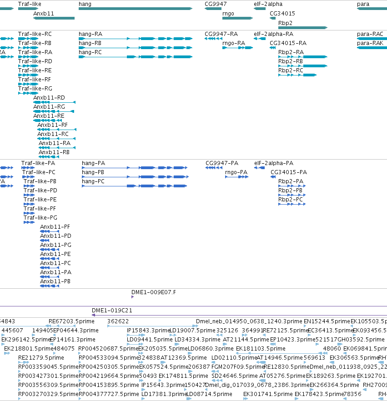Select EST label LD34334.3prime
The width and height of the screenshot is (387, 401).
click(197, 340)
